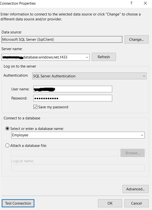152x210 pixels.
Task: Focus the User name input field
Action: [x=73, y=89]
